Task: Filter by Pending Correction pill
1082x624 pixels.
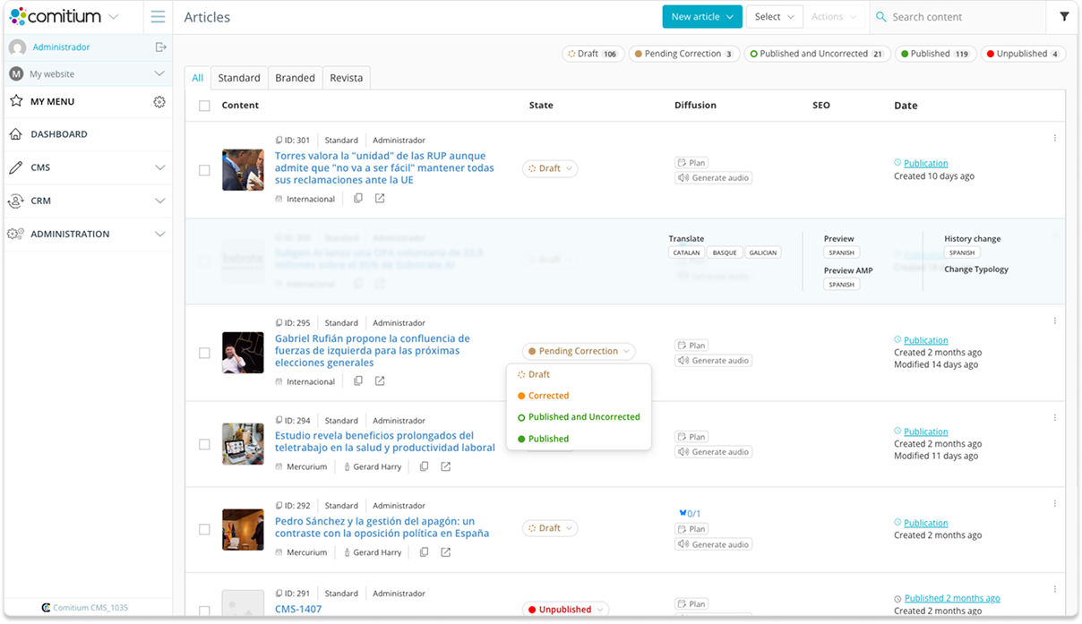Action: (684, 54)
